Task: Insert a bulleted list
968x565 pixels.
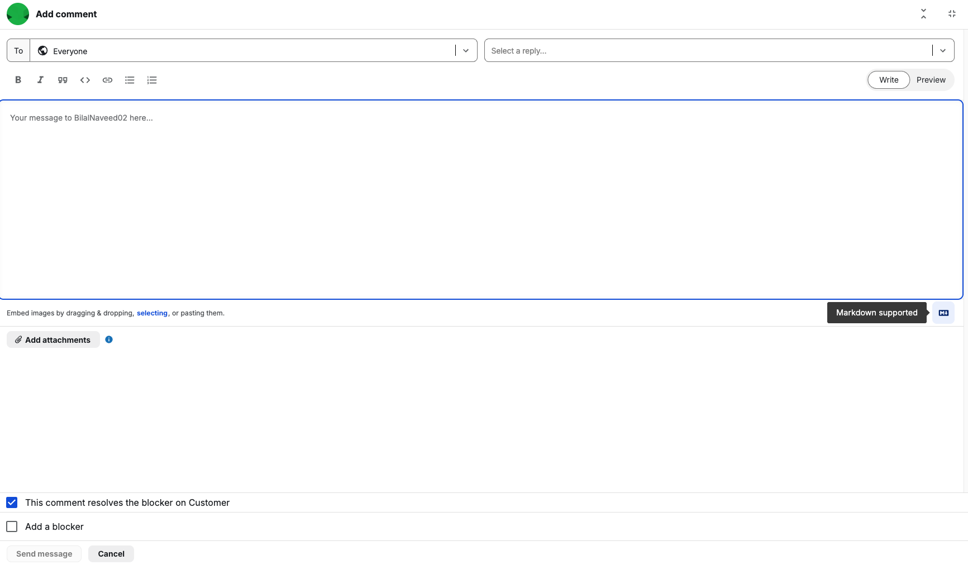Action: coord(130,80)
